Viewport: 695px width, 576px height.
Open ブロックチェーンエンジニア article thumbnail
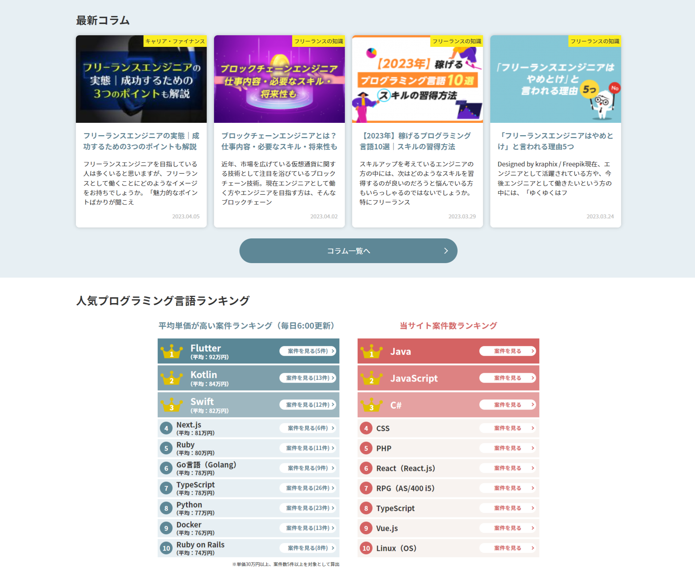tap(279, 79)
